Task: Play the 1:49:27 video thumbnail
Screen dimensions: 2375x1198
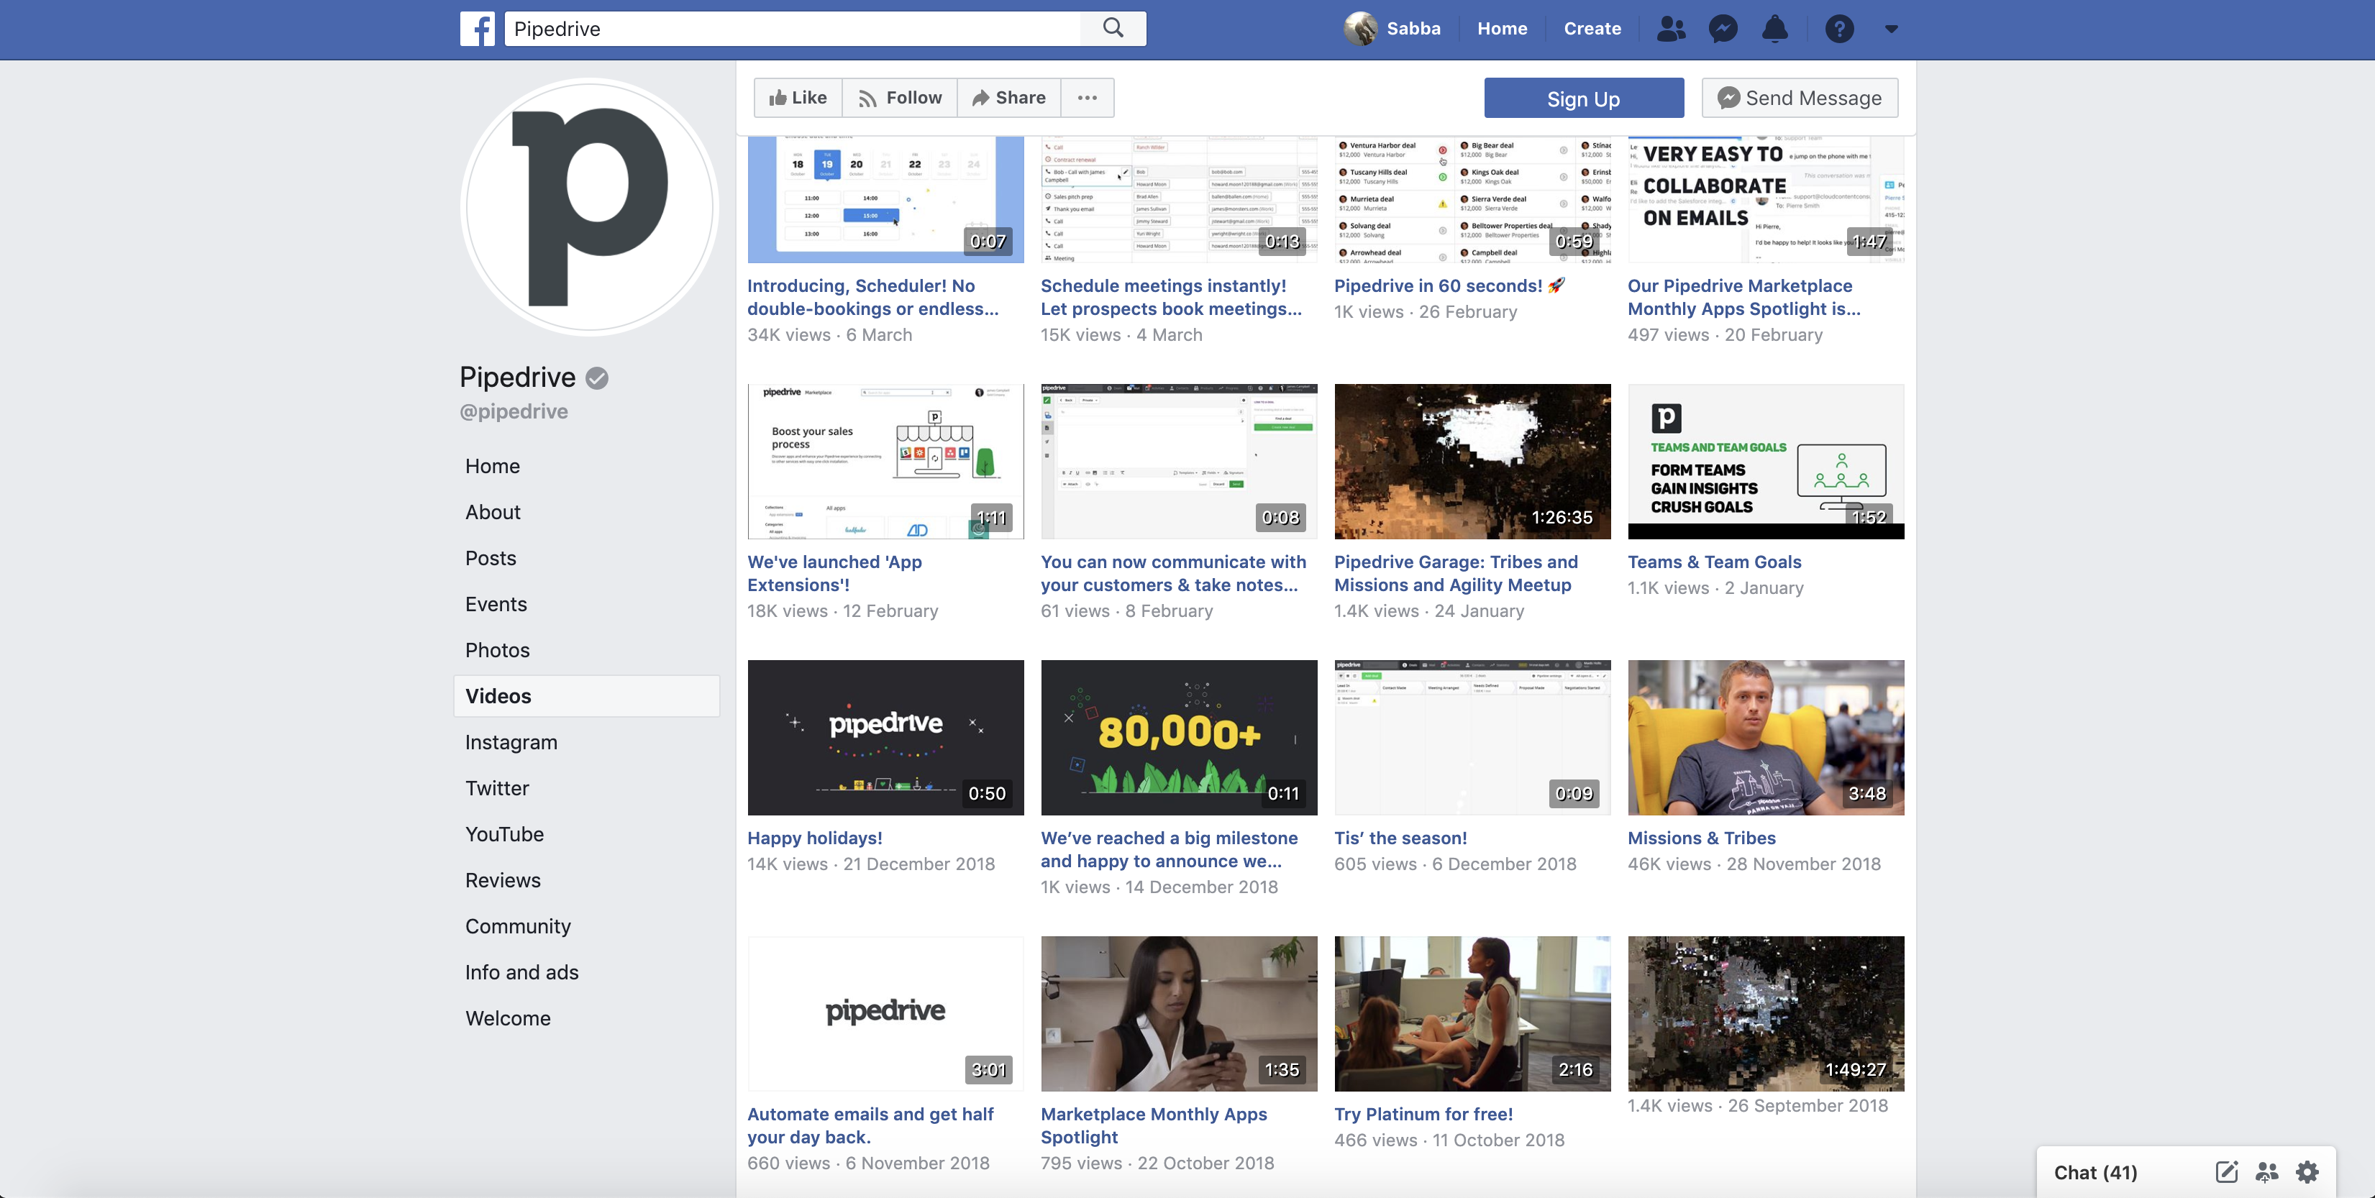Action: tap(1766, 1014)
